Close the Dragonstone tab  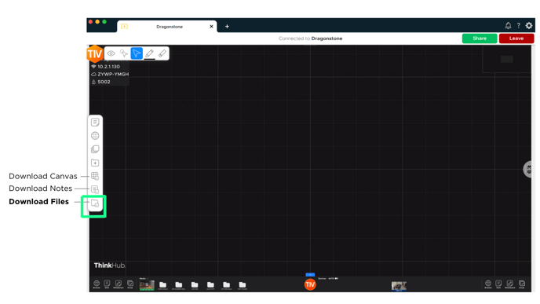(211, 27)
